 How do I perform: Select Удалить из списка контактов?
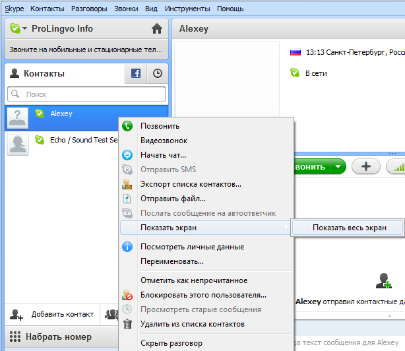(207, 324)
